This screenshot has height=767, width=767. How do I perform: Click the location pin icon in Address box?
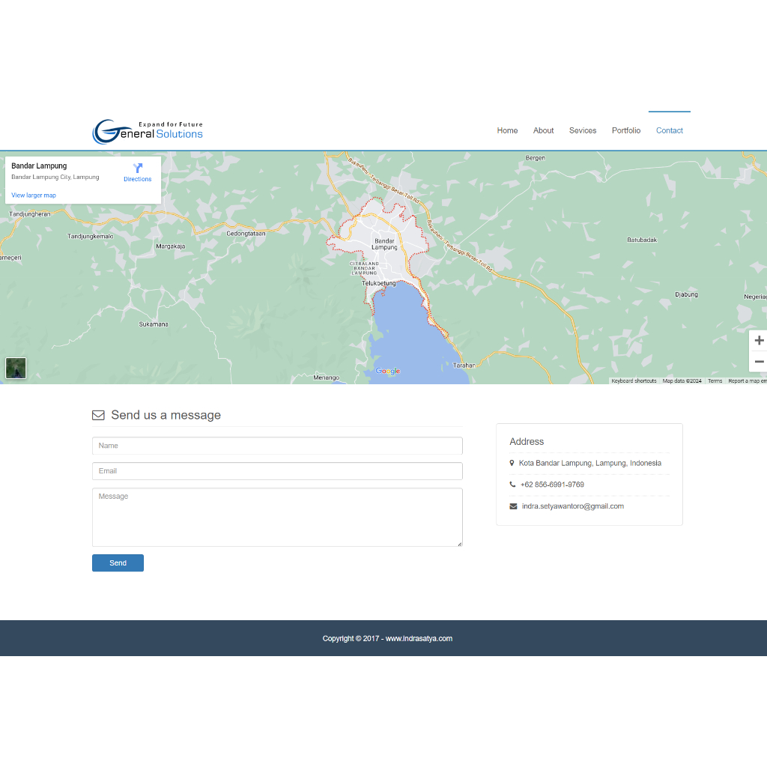512,463
